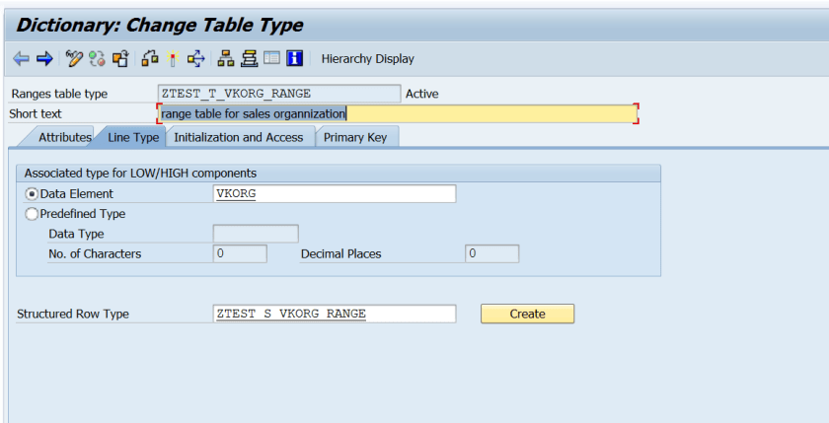Open the Primary Key tab
The height and width of the screenshot is (423, 829).
click(355, 137)
